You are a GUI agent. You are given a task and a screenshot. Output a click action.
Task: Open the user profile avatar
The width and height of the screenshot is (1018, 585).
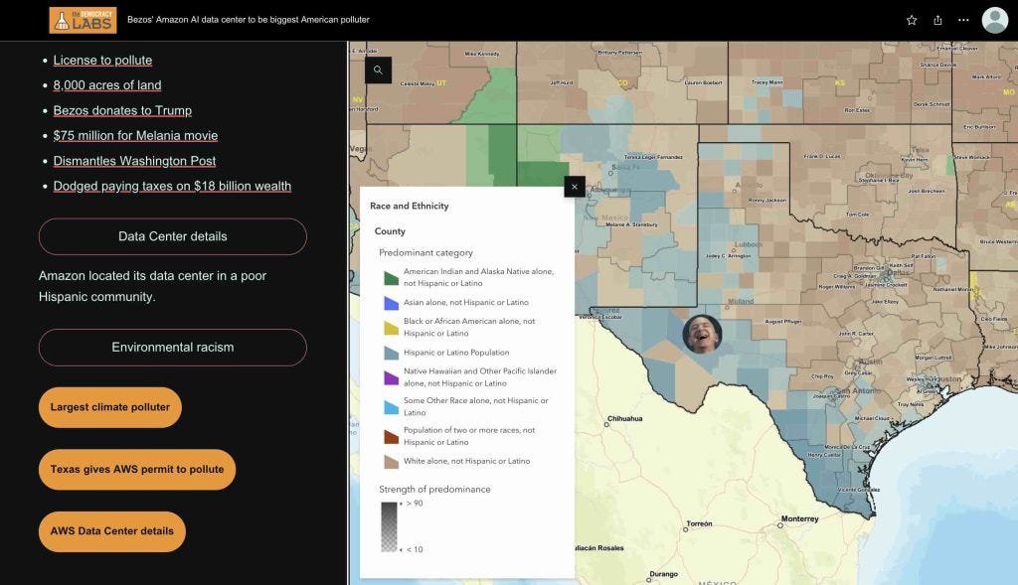tap(994, 20)
